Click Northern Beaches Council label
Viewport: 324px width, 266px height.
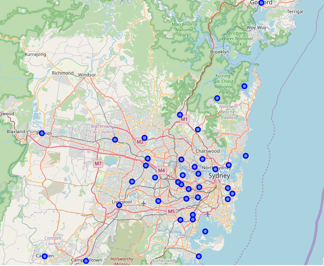coord(228,112)
